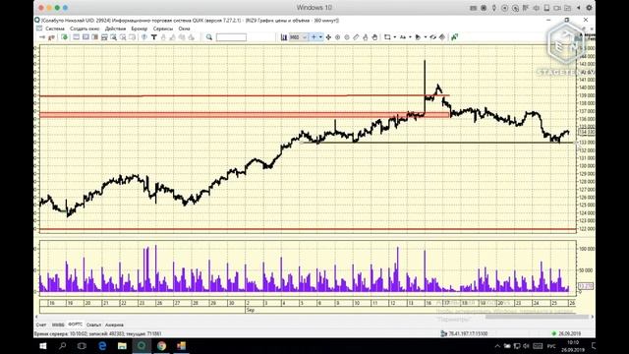629x354 pixels.
Task: Select the Aa text annotation tool
Action: pos(403,37)
